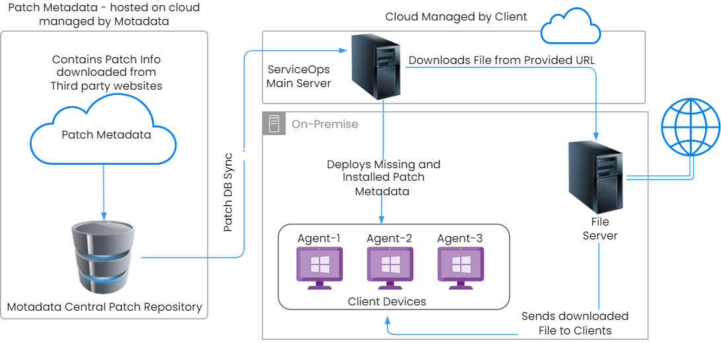721x343 pixels.
Task: Select the 'Agent-2' label
Action: click(x=390, y=238)
